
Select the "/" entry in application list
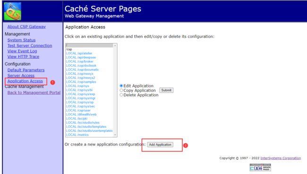[x=89, y=45]
